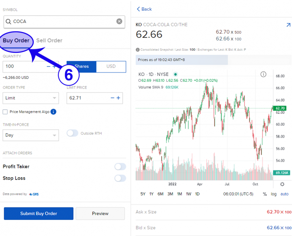The width and height of the screenshot is (292, 236).
Task: Clear the COCA symbol search field
Action: (119, 21)
